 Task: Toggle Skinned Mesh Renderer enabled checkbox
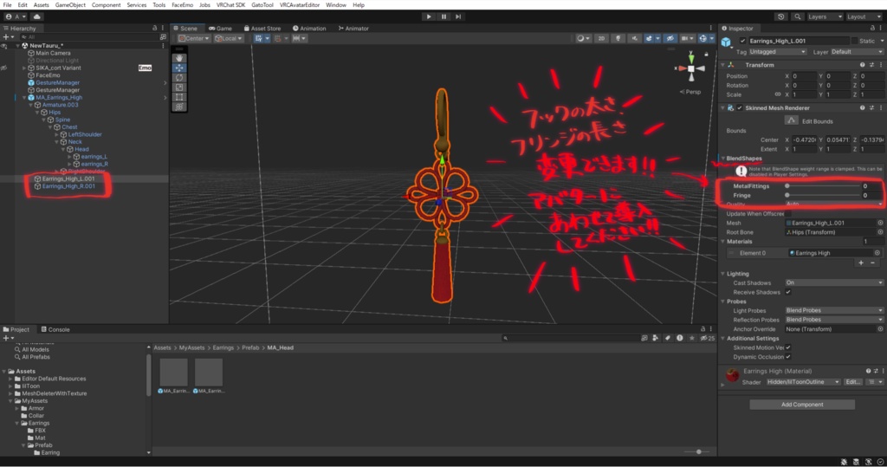point(740,108)
